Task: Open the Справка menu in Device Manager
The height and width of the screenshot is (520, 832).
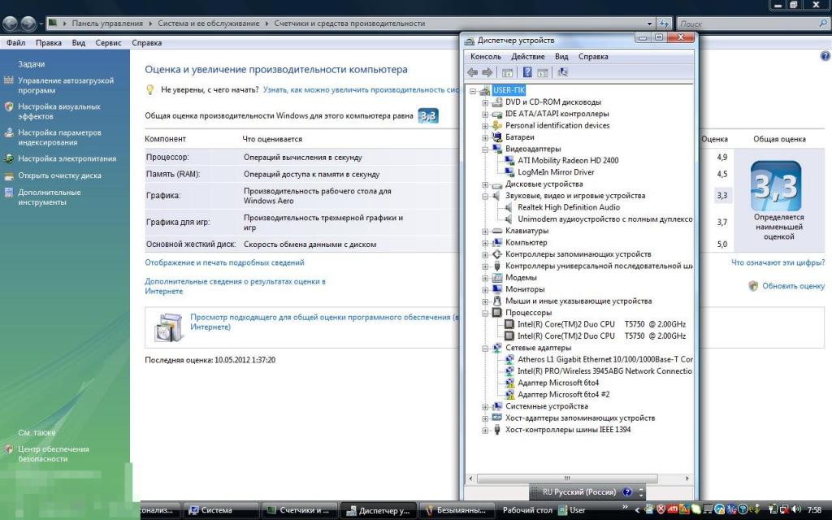Action: point(593,56)
